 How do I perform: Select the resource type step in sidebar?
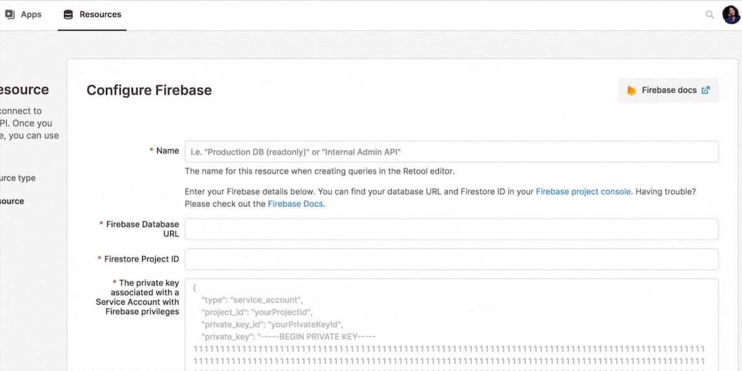18,178
